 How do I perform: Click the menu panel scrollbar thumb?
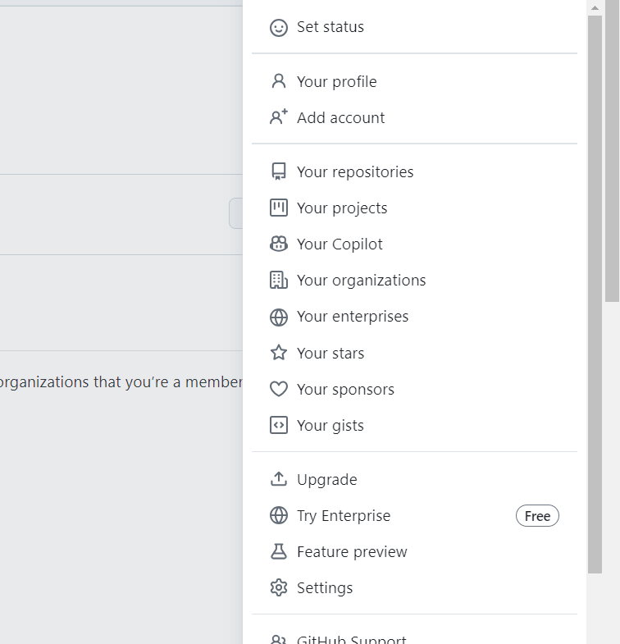(595, 294)
